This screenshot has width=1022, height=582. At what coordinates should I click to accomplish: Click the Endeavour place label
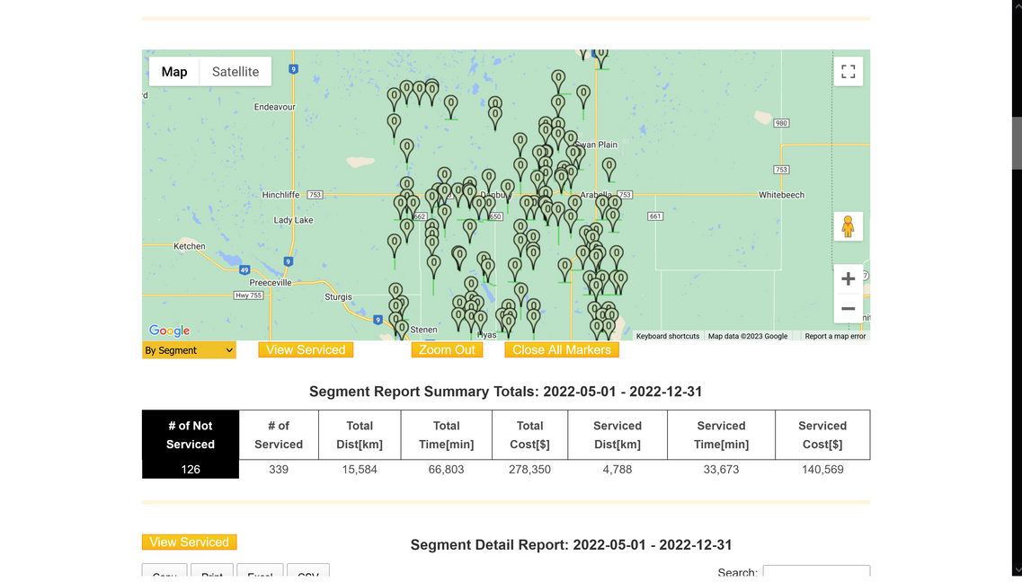click(274, 107)
